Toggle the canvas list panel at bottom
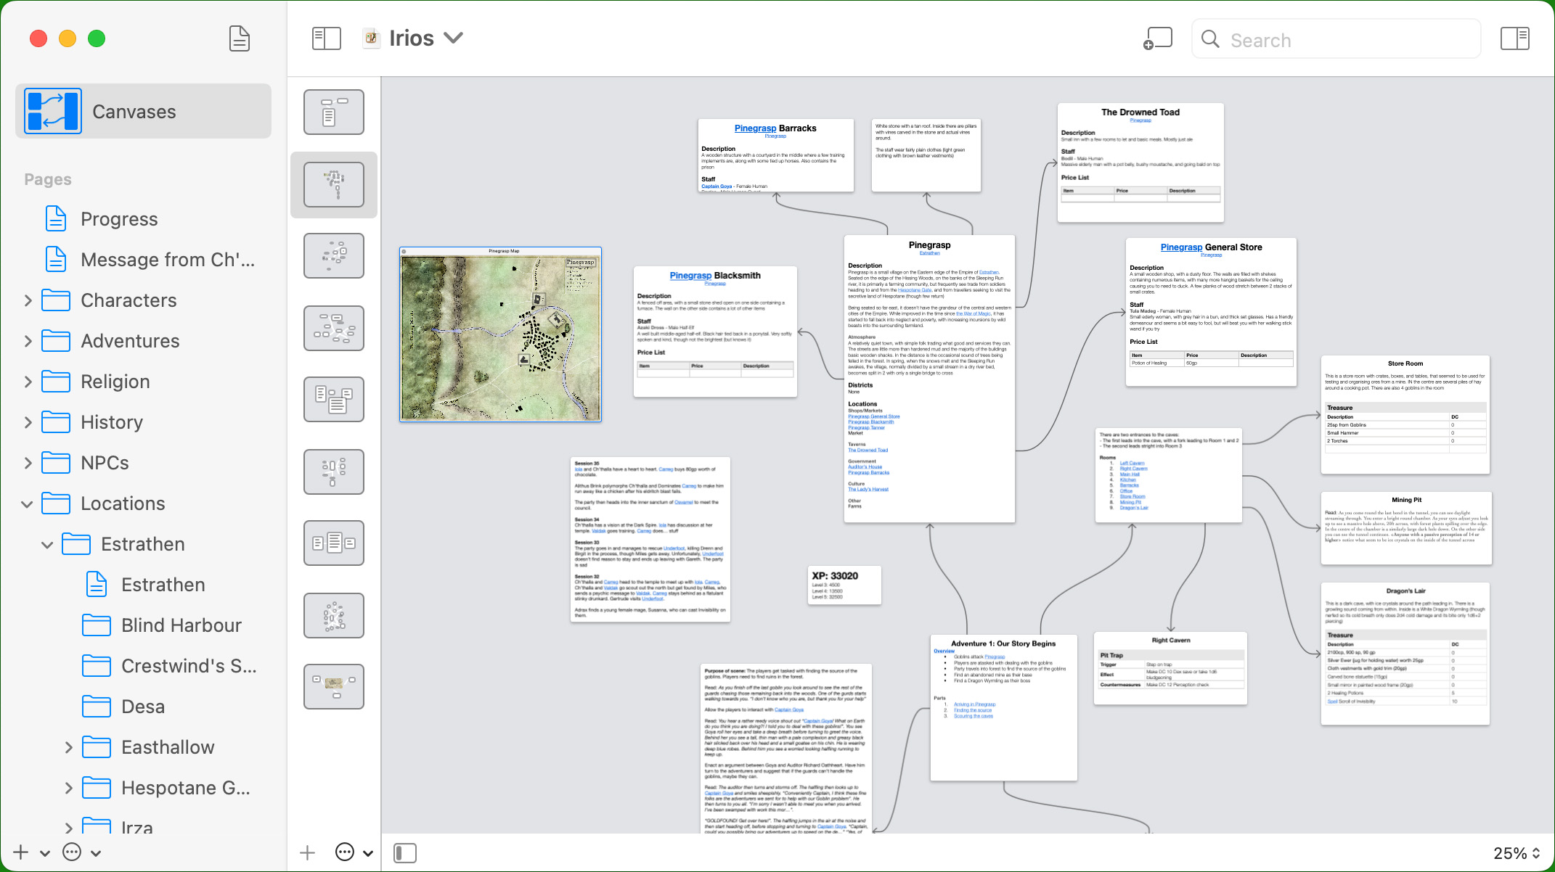1555x872 pixels. coord(405,853)
